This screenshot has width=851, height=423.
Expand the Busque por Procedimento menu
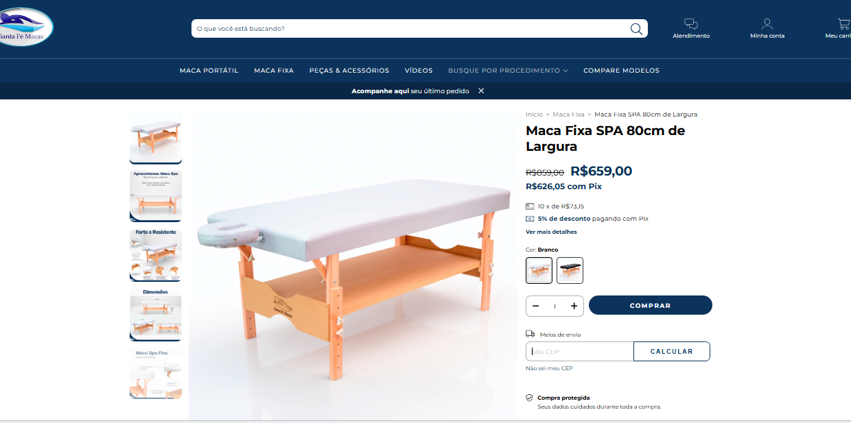508,71
